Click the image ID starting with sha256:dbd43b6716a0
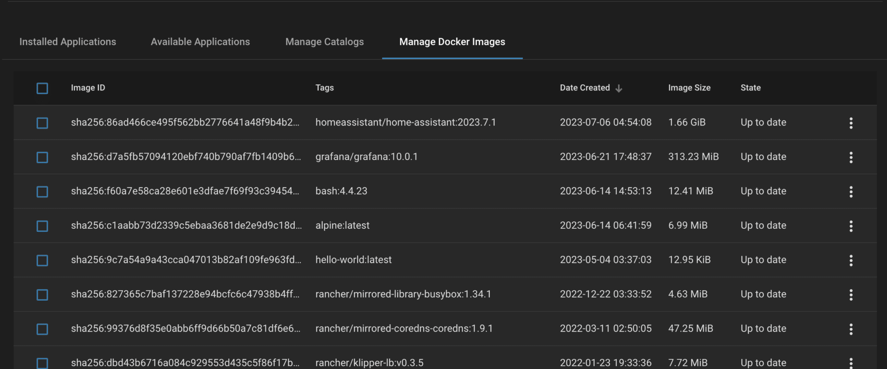The image size is (887, 369). pyautogui.click(x=185, y=363)
